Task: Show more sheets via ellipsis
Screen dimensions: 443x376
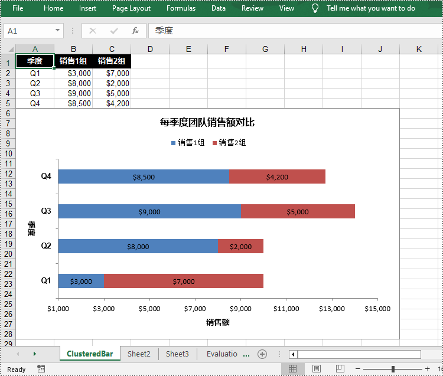Action: (x=246, y=355)
